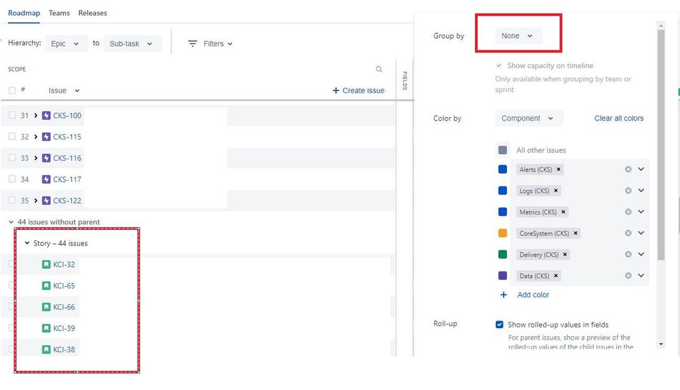The height and width of the screenshot is (390, 680).
Task: Toggle the select-all issues checkbox
Action: point(12,90)
